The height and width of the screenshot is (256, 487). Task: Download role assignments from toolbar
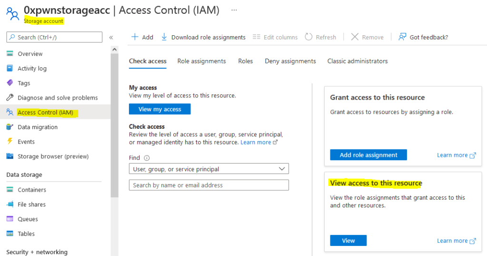(x=203, y=37)
